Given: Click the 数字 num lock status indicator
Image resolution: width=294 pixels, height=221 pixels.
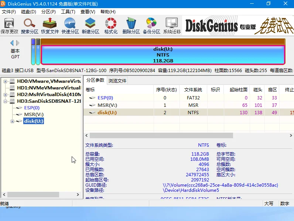Looking at the screenshot, I should click(x=285, y=204).
